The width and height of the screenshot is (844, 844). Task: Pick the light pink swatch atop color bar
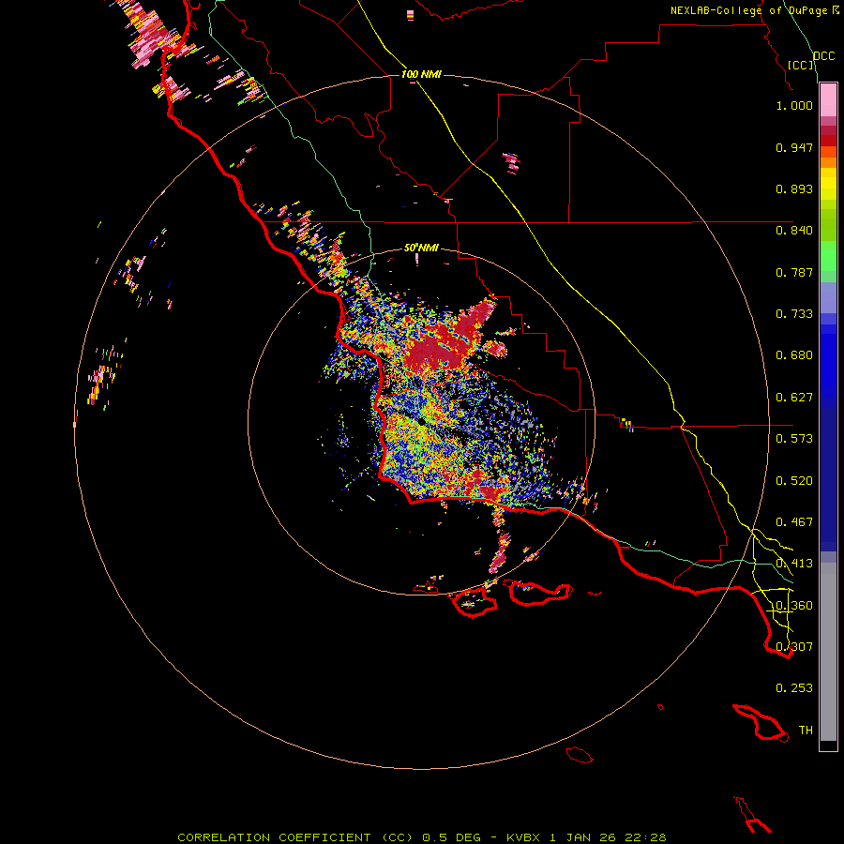[x=828, y=100]
